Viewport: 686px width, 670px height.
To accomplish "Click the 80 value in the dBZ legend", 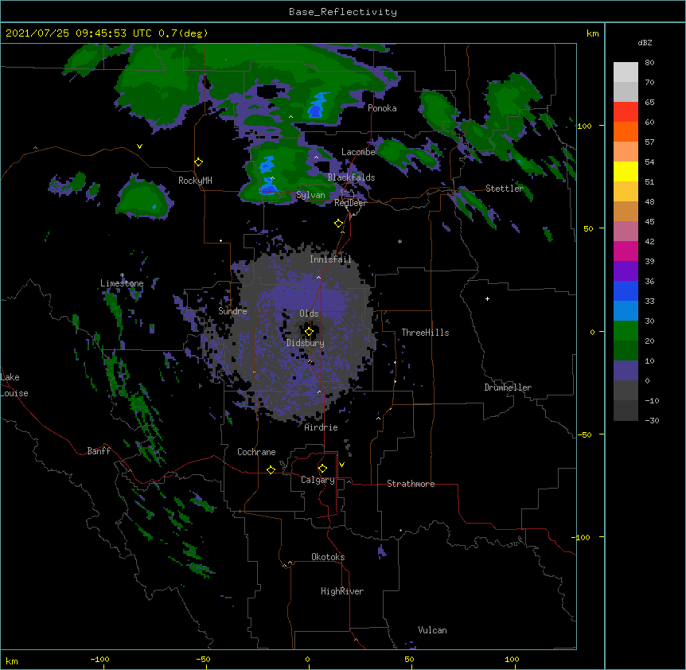I will [x=649, y=63].
